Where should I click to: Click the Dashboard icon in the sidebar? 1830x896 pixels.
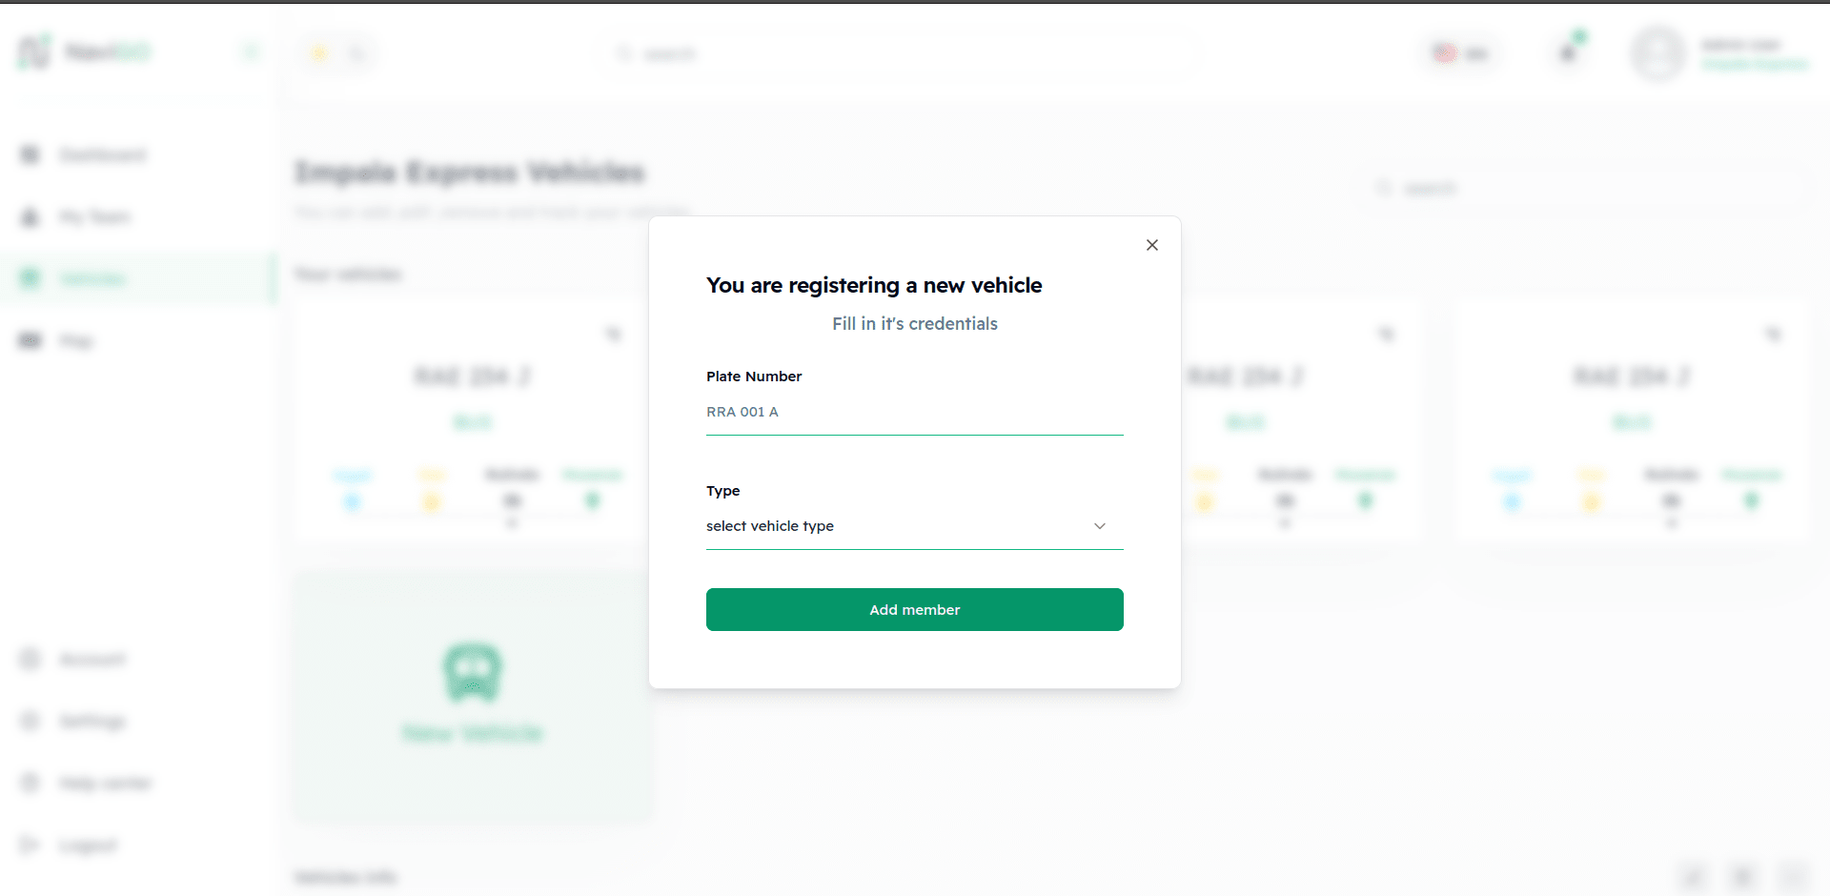(x=30, y=154)
